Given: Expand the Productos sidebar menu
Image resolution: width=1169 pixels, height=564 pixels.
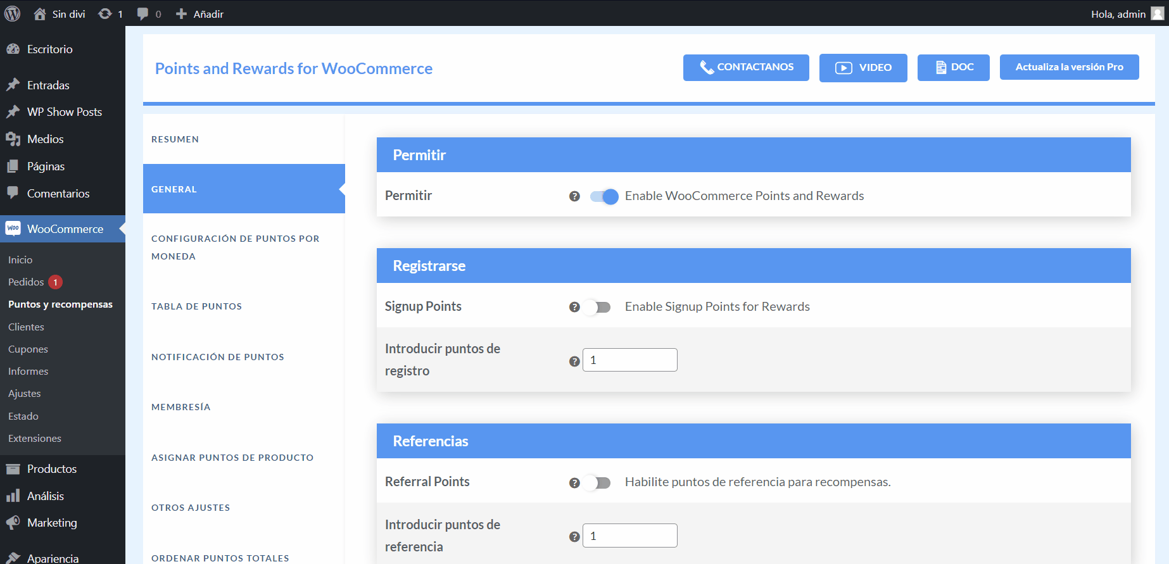Looking at the screenshot, I should click(51, 469).
